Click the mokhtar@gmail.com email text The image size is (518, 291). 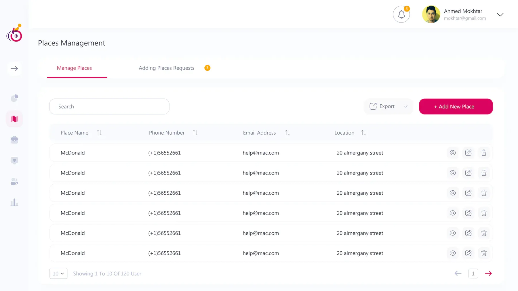click(465, 18)
